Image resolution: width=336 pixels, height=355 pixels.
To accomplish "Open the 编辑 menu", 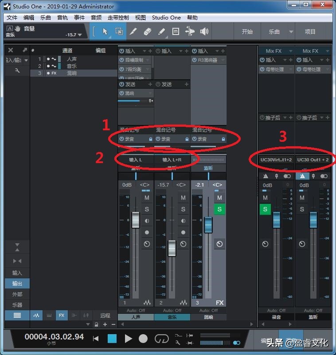I will pos(28,18).
